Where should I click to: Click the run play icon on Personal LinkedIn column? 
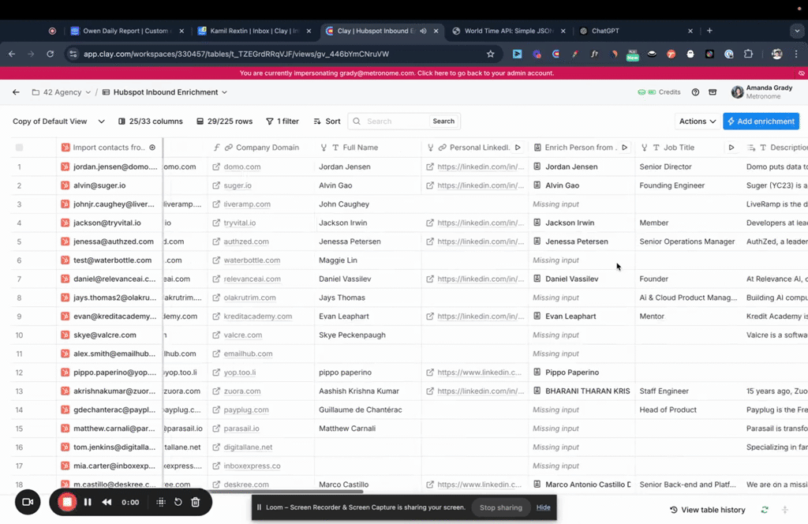518,148
